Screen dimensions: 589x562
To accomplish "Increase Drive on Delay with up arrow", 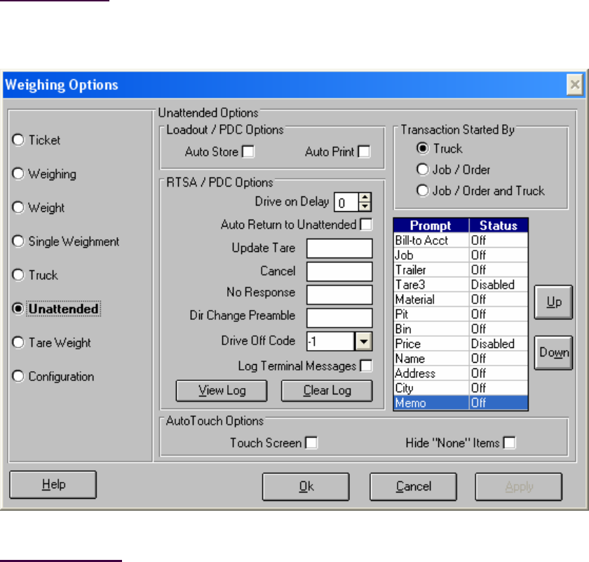I will pos(365,199).
